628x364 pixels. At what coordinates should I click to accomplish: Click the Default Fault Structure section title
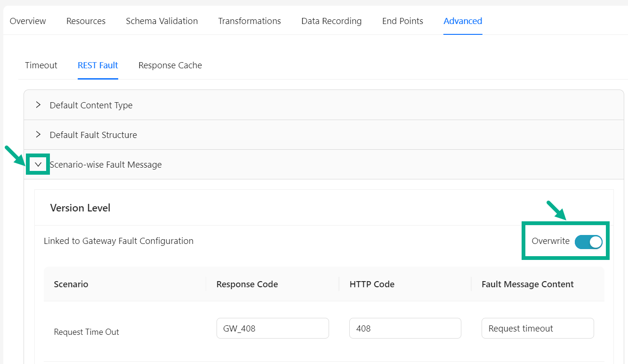click(93, 135)
